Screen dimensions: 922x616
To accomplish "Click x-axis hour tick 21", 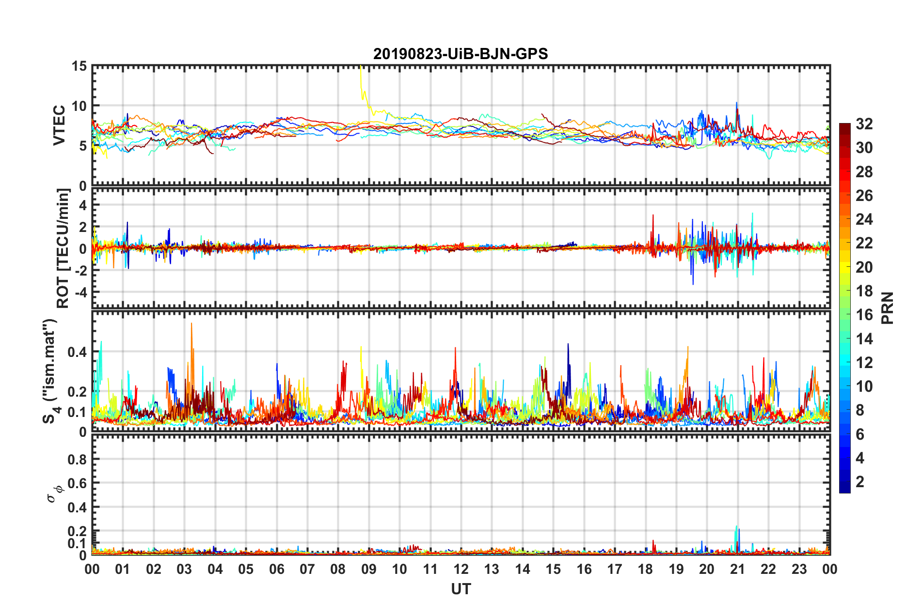I will click(738, 569).
